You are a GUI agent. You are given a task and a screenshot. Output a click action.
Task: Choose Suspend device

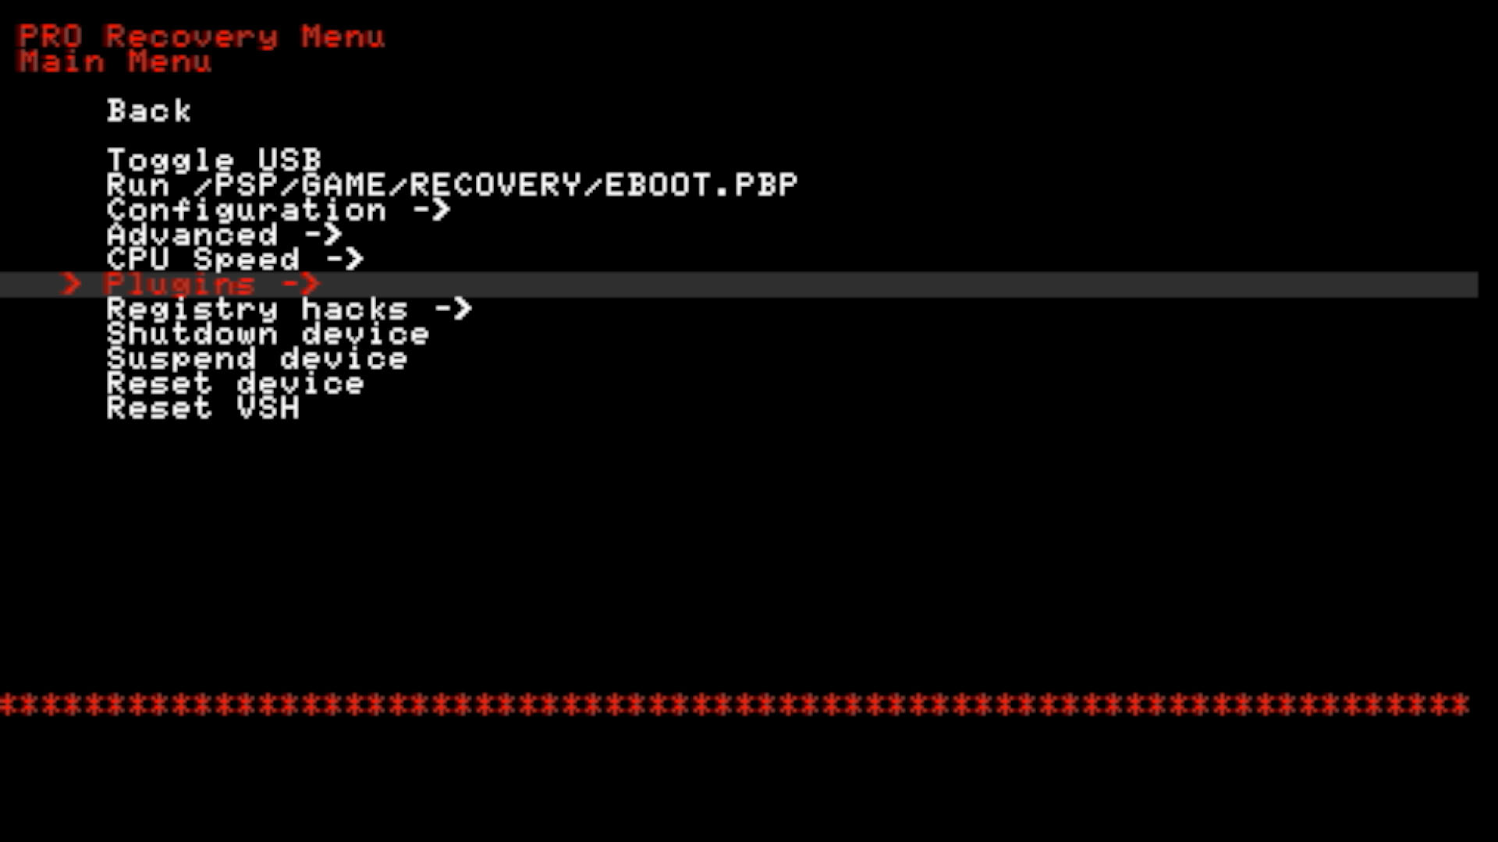[257, 359]
